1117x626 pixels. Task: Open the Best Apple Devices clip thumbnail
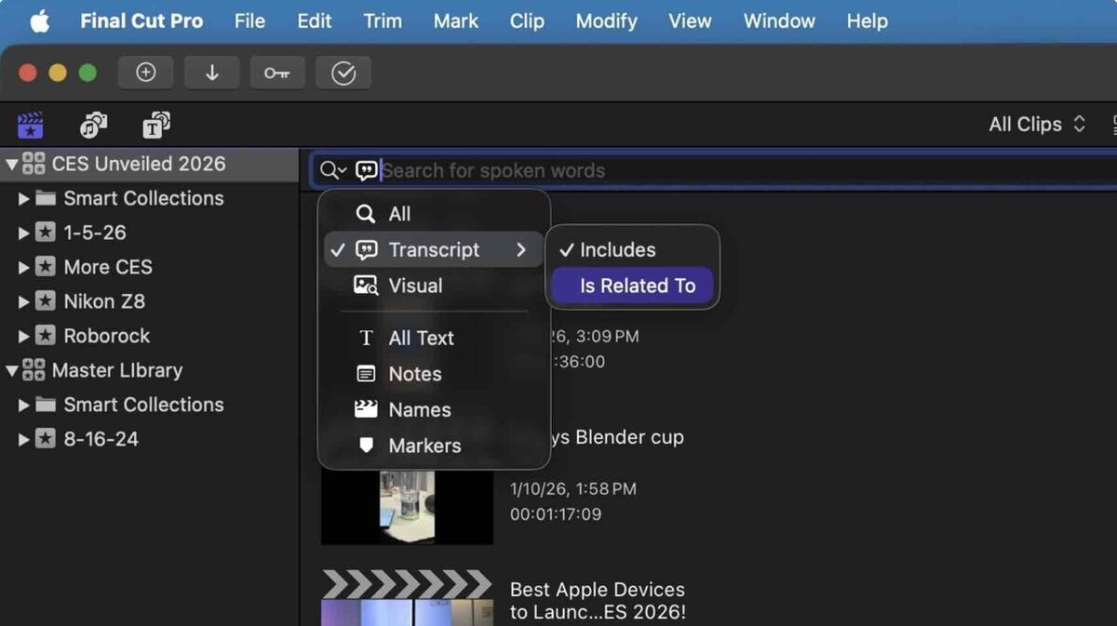[x=407, y=598]
